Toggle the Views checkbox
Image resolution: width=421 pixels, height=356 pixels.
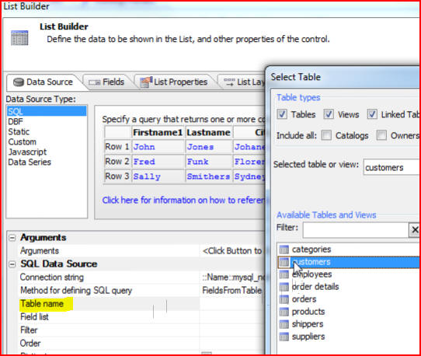coord(329,114)
